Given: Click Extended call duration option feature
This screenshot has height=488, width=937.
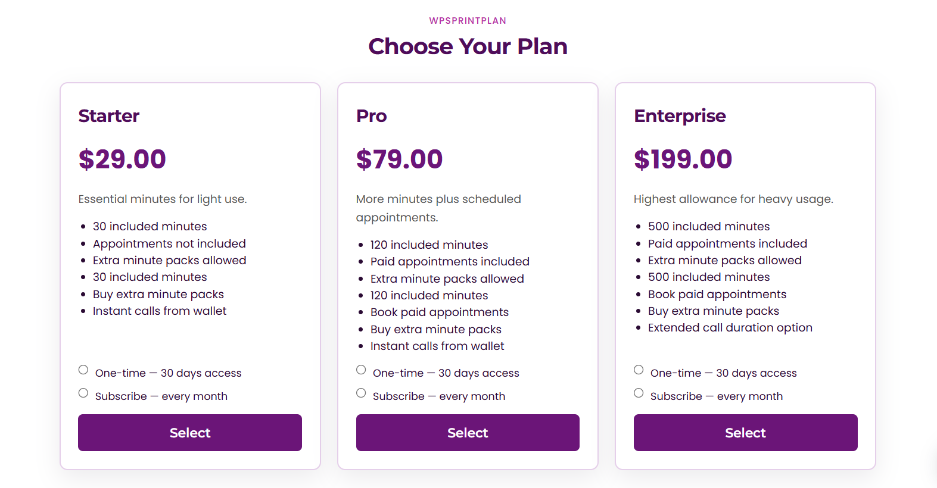Looking at the screenshot, I should click(x=730, y=328).
